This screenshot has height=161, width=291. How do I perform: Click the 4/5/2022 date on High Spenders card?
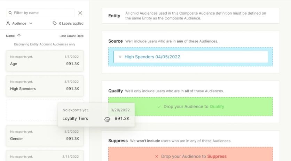(72, 82)
